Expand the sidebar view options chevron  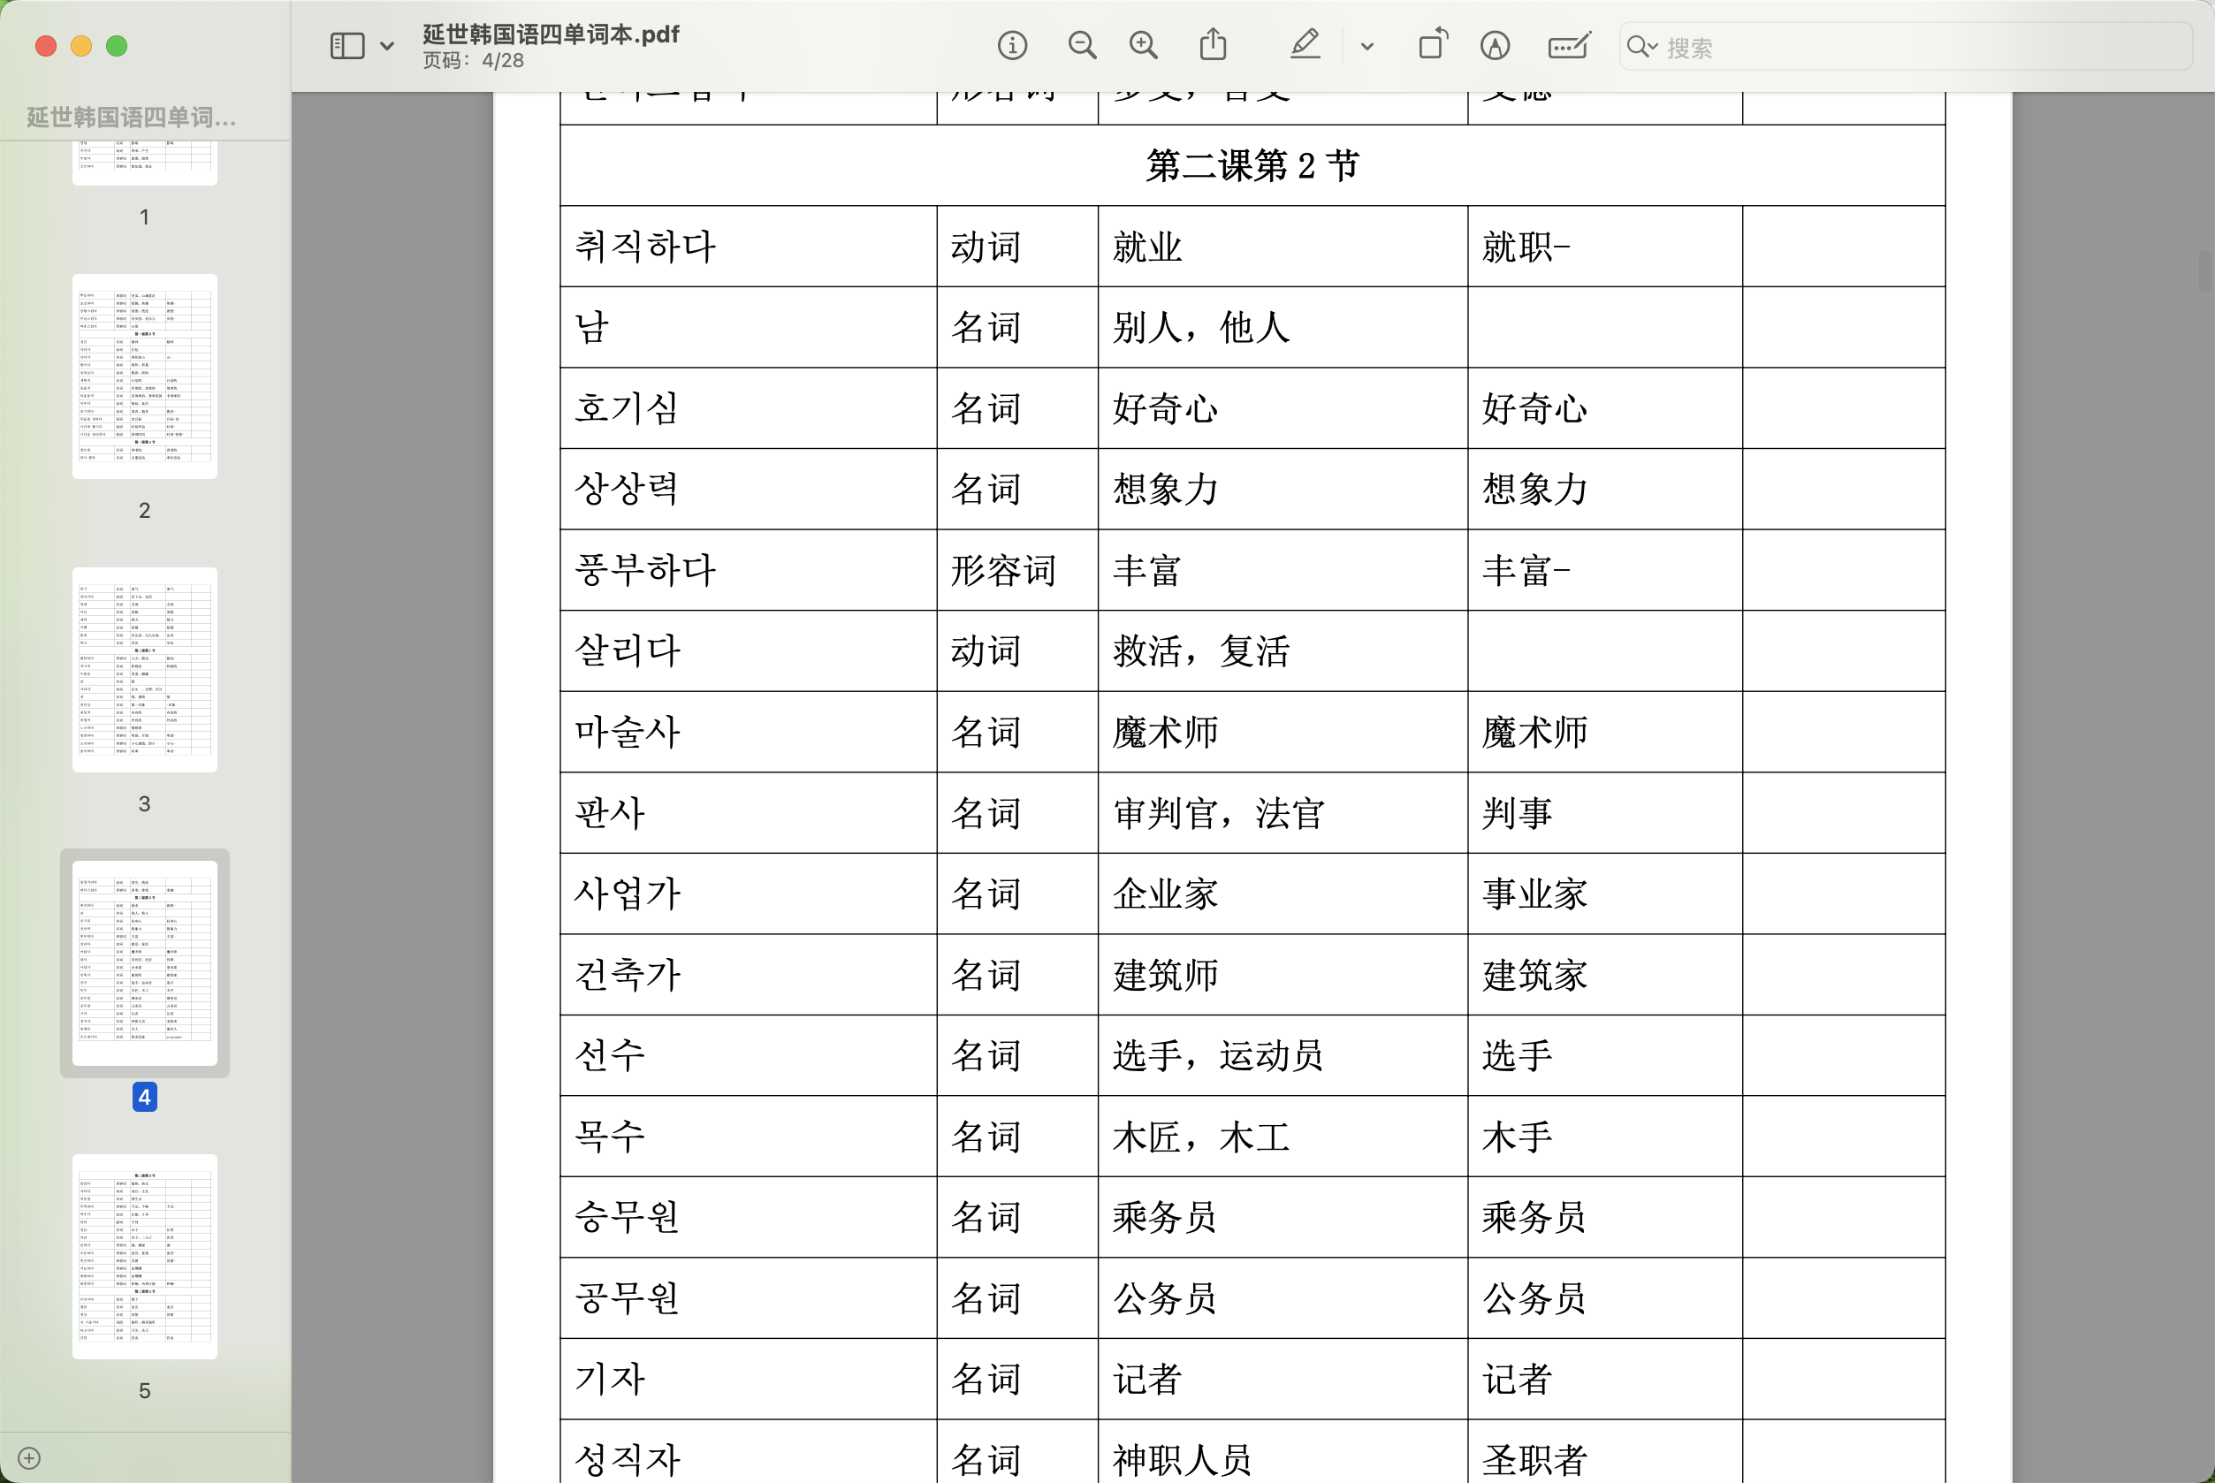coord(387,46)
